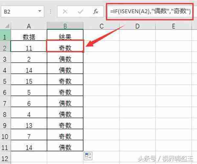This screenshot has width=197, height=164.
Task: Click cell A6 with value 5
Action: 29,91
